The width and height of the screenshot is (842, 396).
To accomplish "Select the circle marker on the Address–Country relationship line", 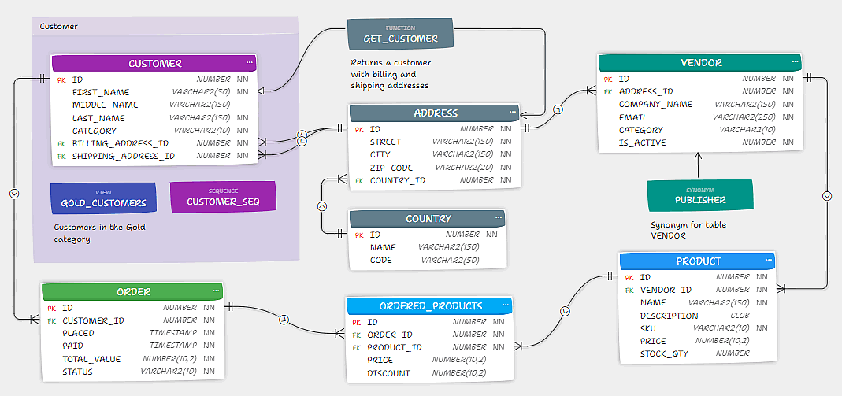I will tap(321, 206).
